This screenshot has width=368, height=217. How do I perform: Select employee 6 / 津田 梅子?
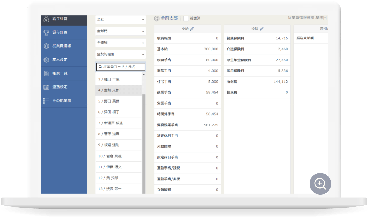118,112
